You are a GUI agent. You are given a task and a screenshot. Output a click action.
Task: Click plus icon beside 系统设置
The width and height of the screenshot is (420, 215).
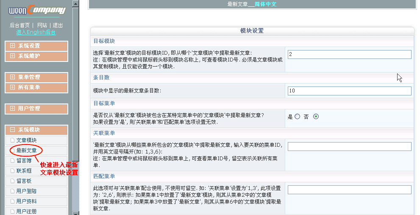(12, 45)
